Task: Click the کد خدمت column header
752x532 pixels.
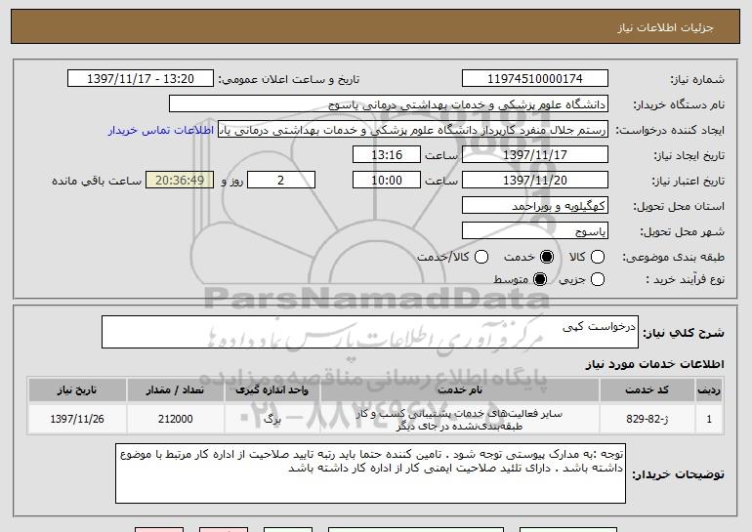Action: pos(647,390)
